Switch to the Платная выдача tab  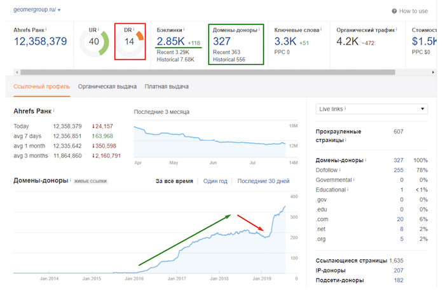click(167, 86)
